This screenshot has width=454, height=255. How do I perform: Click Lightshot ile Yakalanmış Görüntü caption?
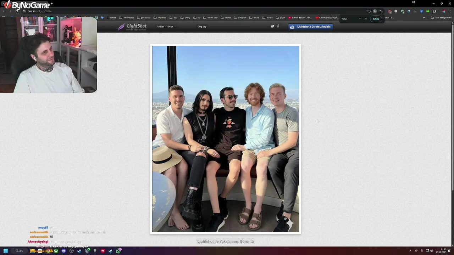226,242
